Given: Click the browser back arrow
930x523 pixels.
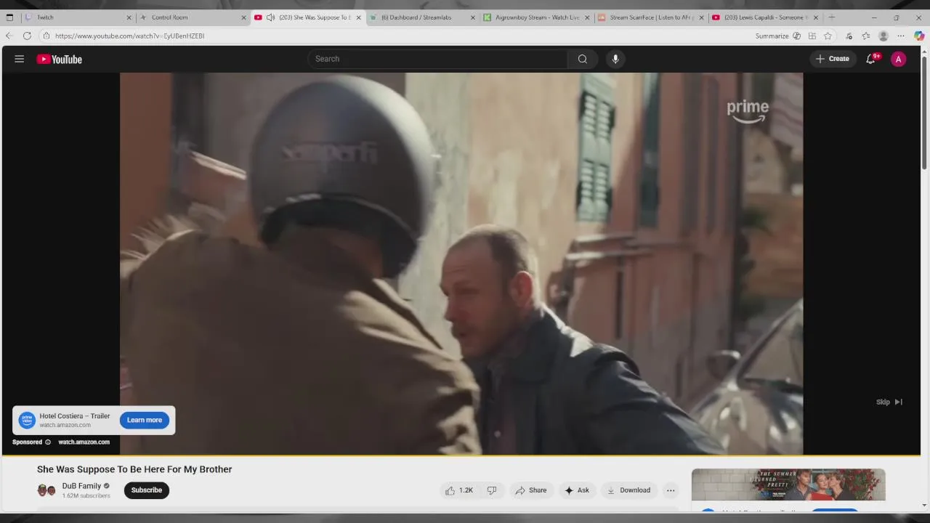Looking at the screenshot, I should pyautogui.click(x=9, y=36).
